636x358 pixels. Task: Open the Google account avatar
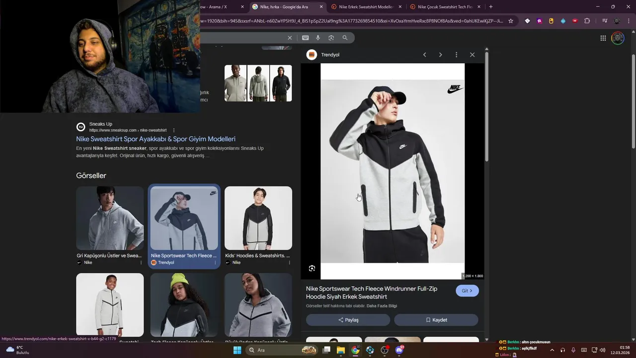click(x=618, y=38)
